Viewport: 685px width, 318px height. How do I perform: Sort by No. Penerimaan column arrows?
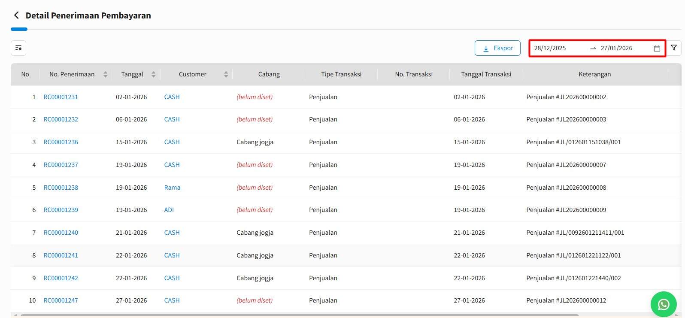(105, 74)
